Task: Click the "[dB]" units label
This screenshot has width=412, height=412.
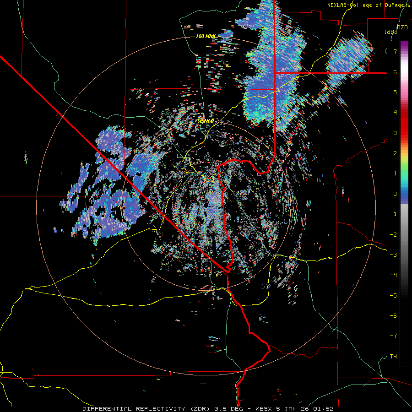Action: 390,32
